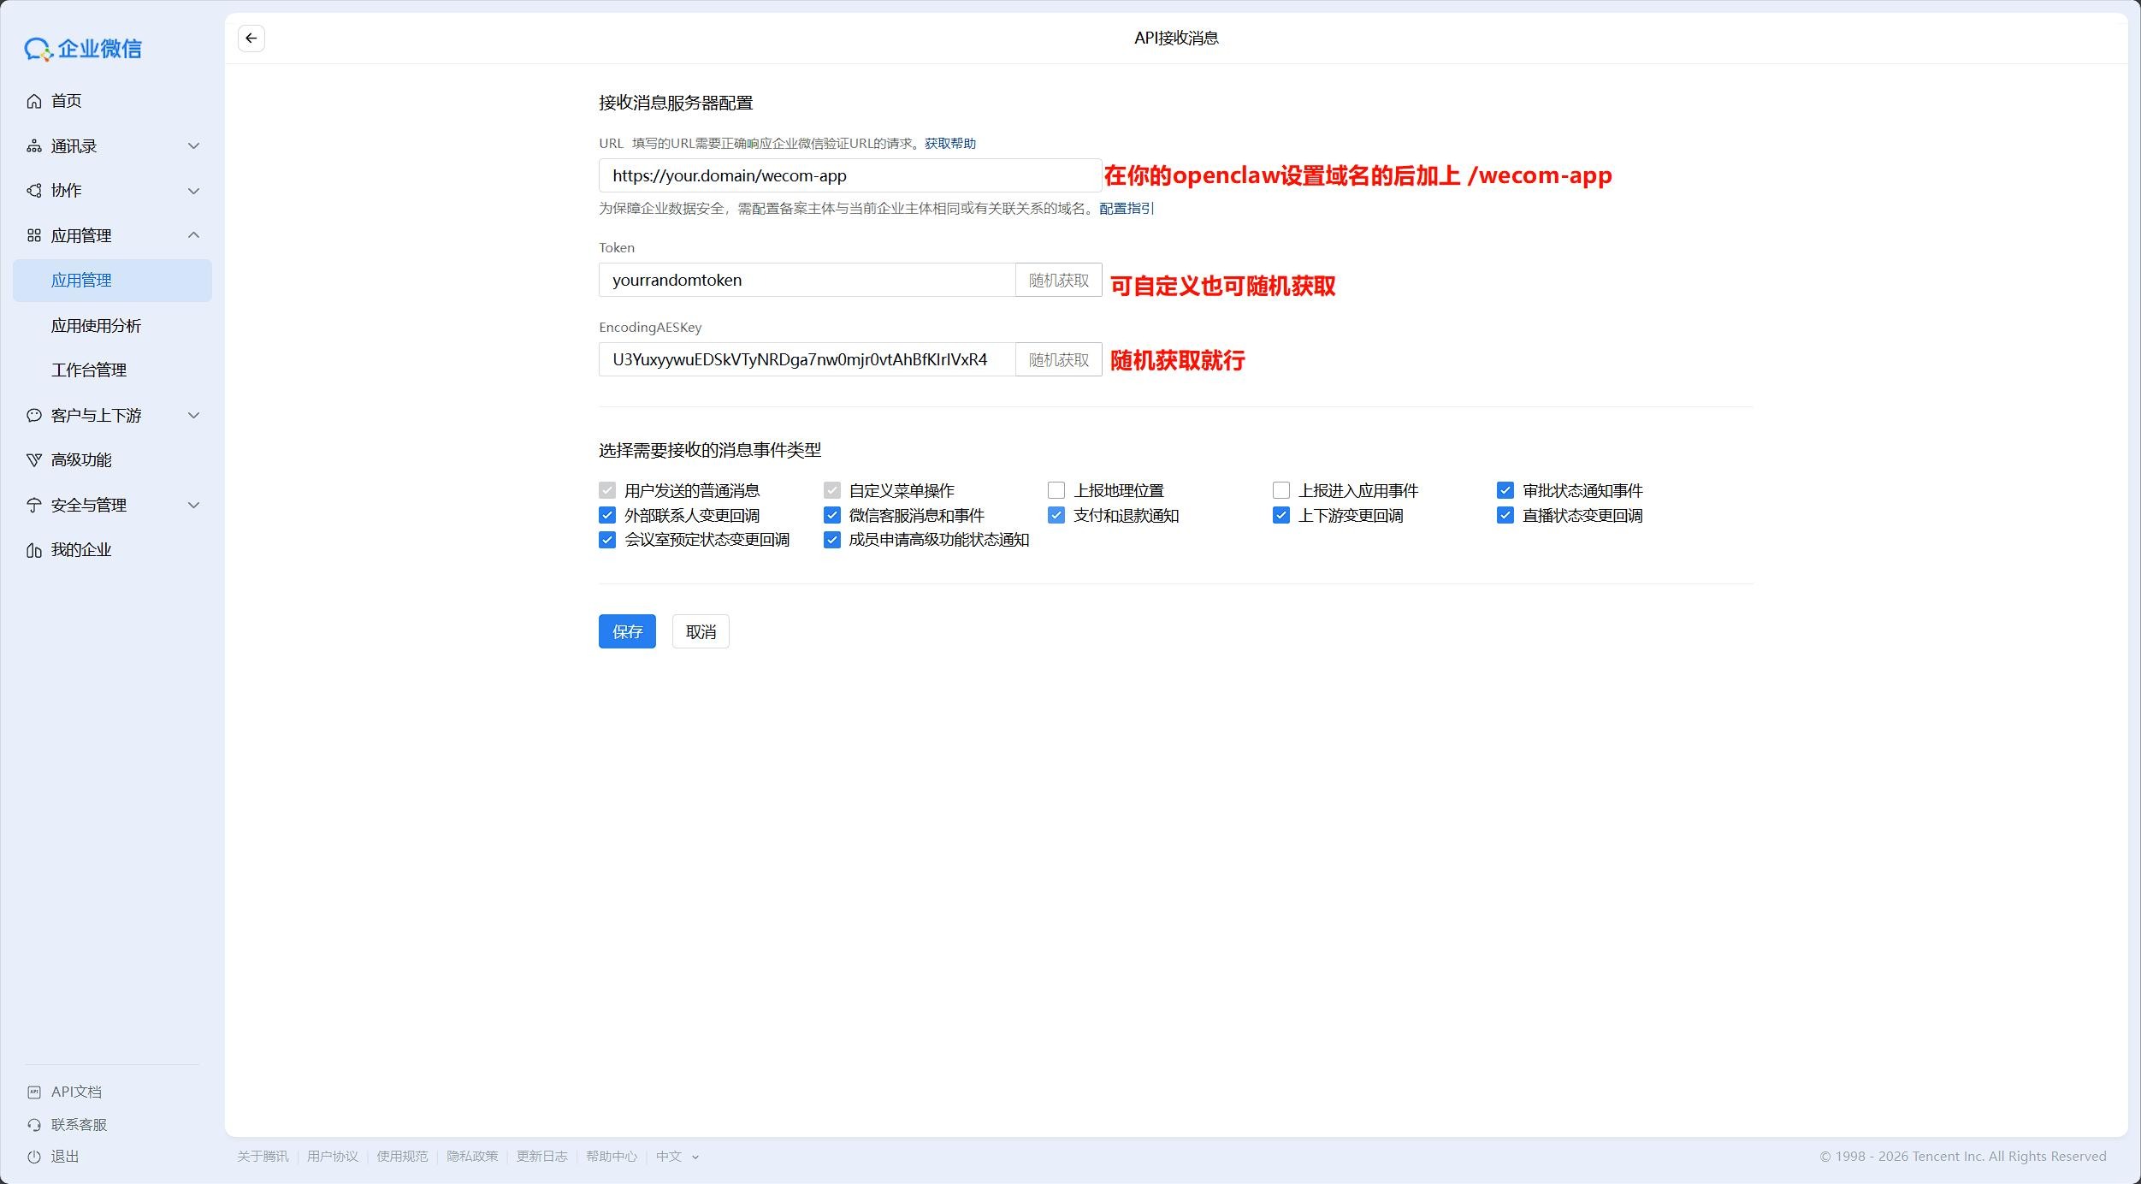
Task: Click the 首页 home icon
Action: 34,101
